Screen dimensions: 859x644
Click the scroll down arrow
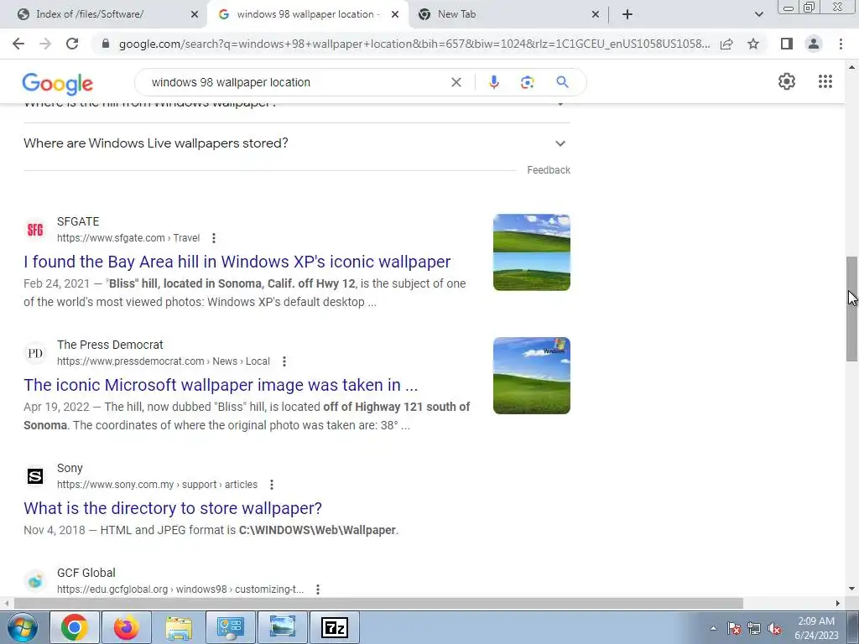click(851, 589)
